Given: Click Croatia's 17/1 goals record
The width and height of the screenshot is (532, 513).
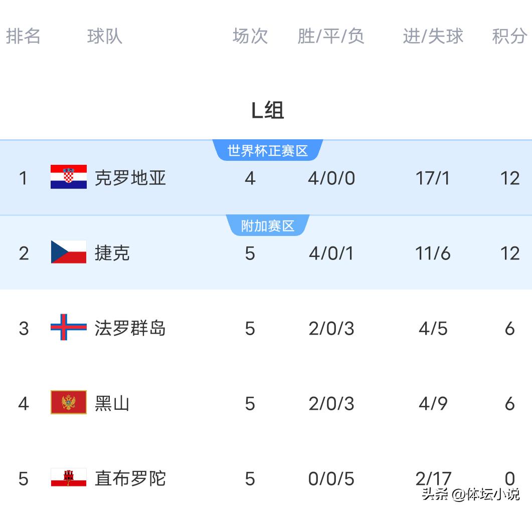Looking at the screenshot, I should 433,178.
